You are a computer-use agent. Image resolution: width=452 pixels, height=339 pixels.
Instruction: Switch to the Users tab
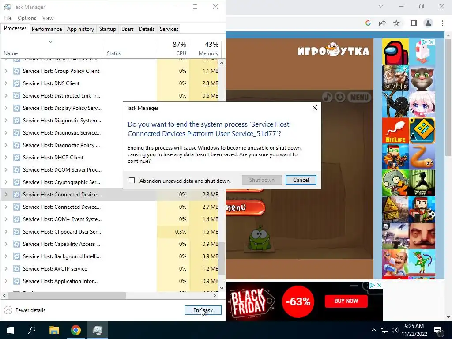tap(128, 29)
